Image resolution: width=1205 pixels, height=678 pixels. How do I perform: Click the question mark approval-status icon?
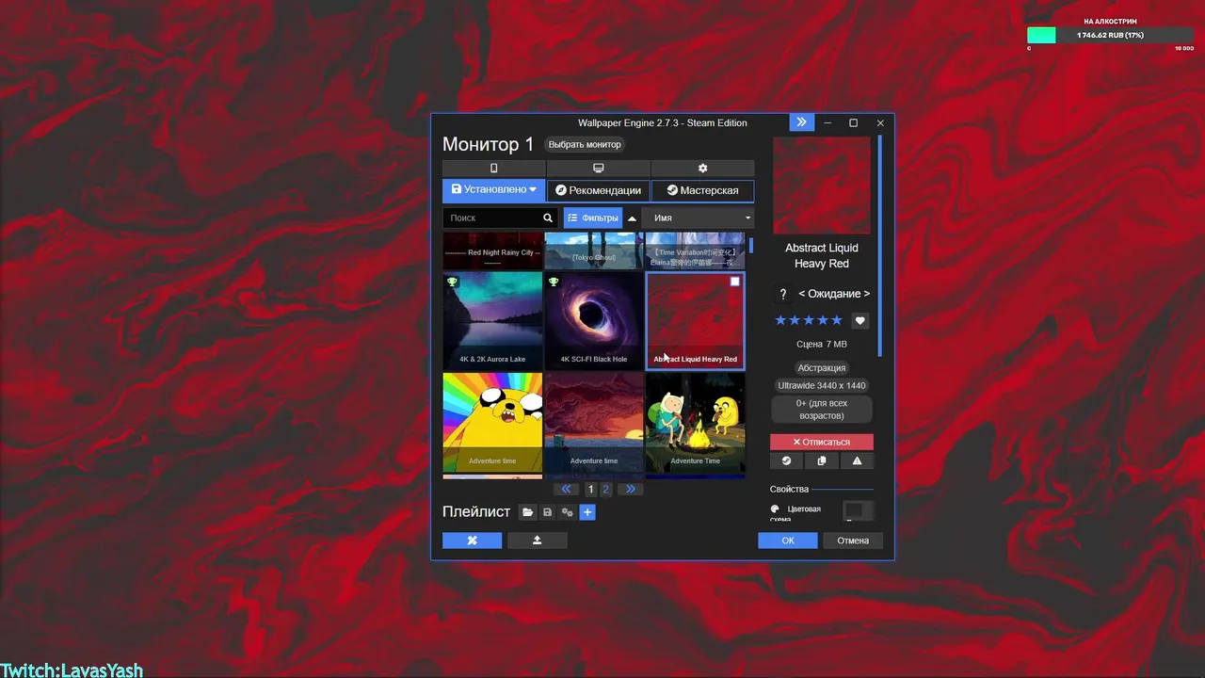click(x=782, y=294)
